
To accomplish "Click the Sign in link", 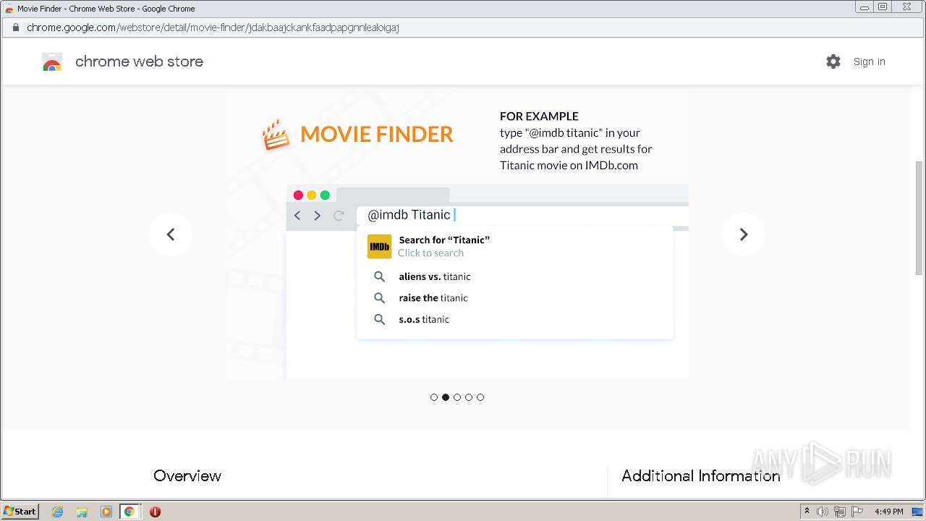I will (x=869, y=62).
